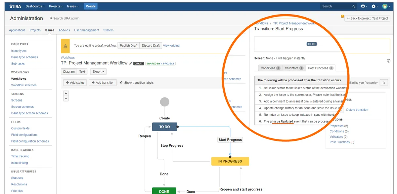Open Screens in the sidebar
The height and width of the screenshot is (194, 397).
(17, 100)
